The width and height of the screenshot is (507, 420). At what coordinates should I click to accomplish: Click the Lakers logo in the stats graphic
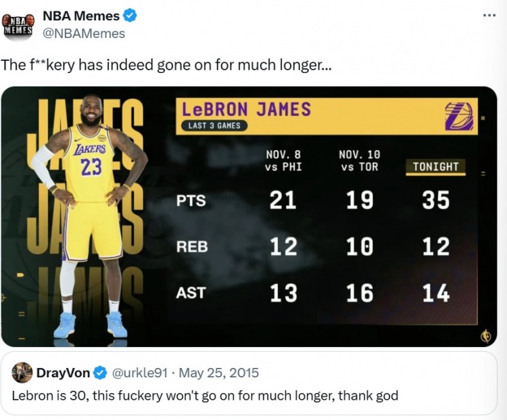point(459,116)
